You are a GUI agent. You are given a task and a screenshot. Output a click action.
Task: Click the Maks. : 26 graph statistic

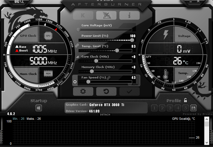(34, 119)
